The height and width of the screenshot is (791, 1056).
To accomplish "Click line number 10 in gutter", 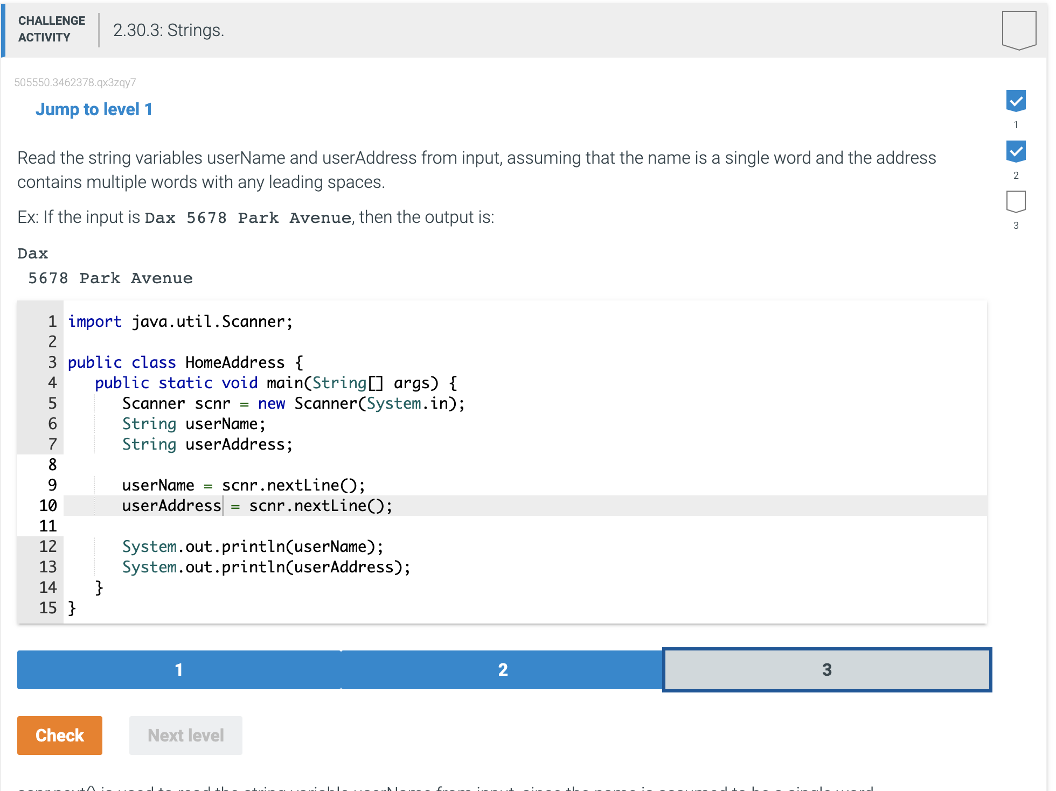I will [48, 506].
